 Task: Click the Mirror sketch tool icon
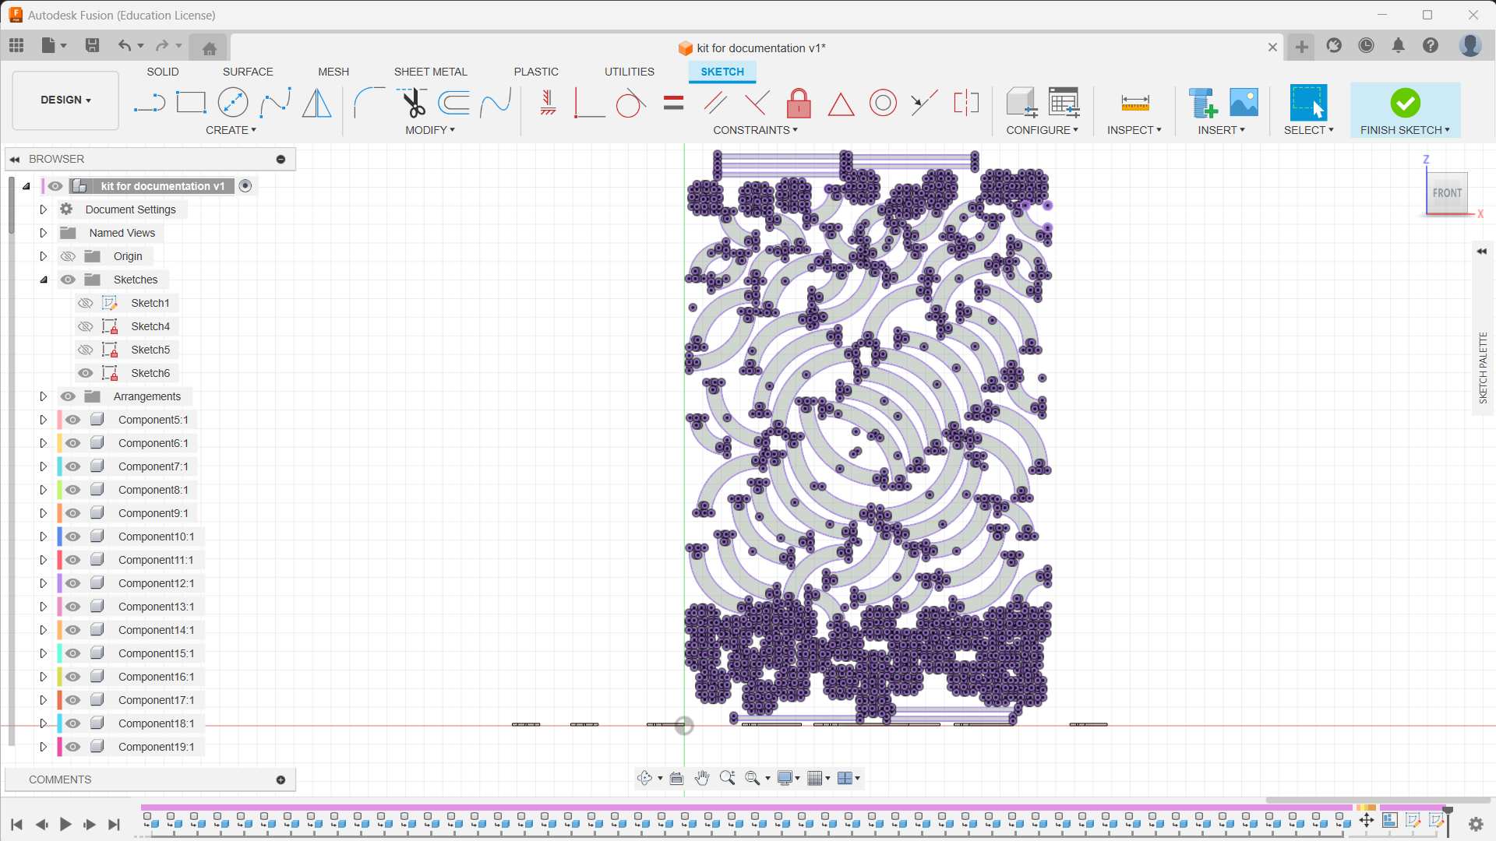click(316, 103)
